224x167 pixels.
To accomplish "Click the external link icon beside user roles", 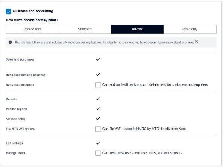I will 197,42.
